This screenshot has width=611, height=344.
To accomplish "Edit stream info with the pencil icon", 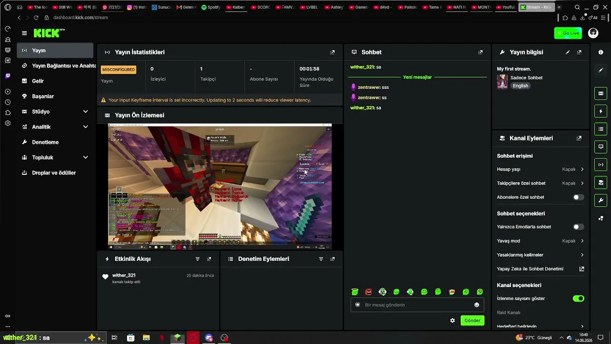I will click(x=568, y=52).
